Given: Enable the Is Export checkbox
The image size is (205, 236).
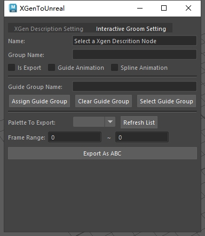Looking at the screenshot, I should [12, 68].
